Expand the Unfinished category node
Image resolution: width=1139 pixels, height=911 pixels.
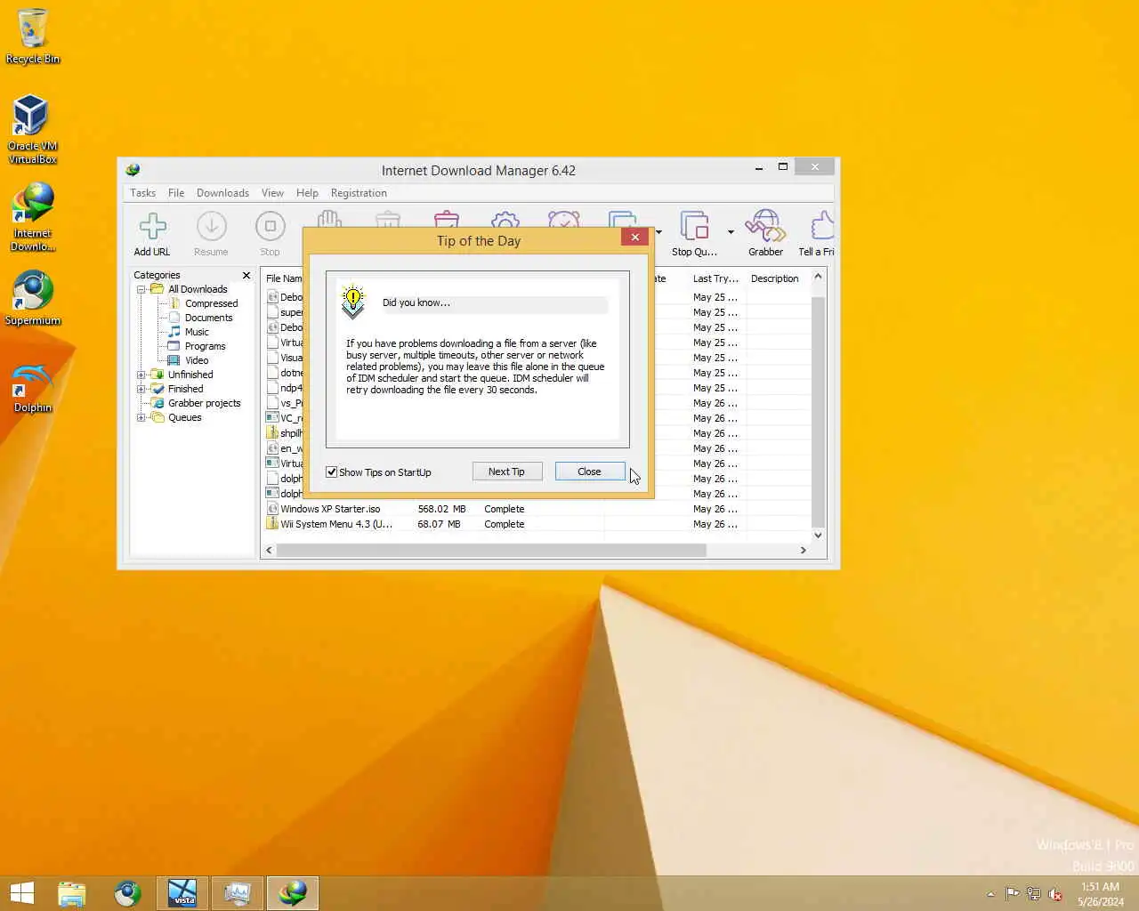(141, 375)
